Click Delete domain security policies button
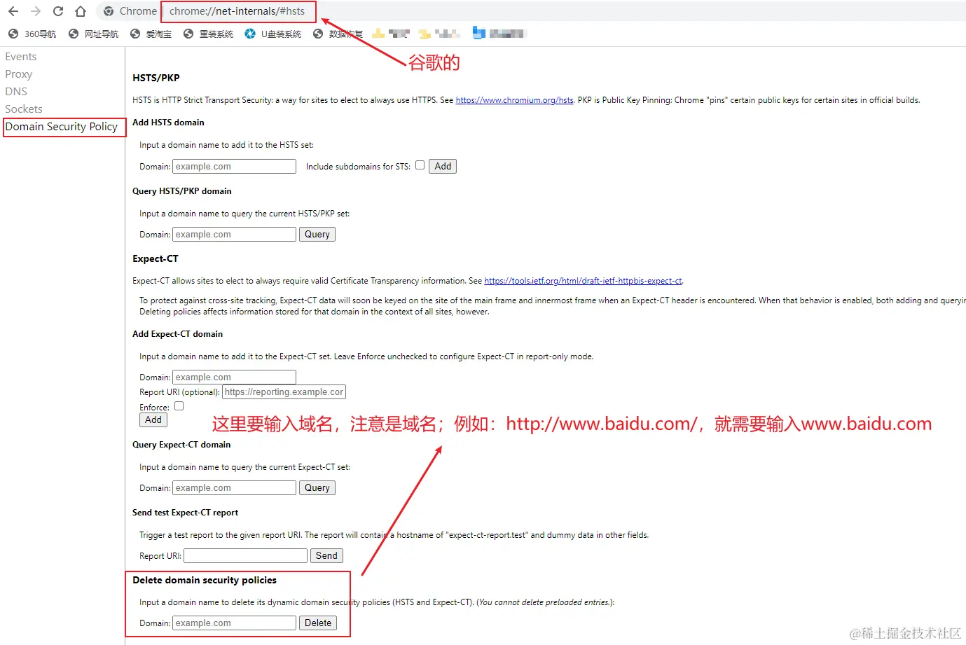This screenshot has width=966, height=645. 318,623
